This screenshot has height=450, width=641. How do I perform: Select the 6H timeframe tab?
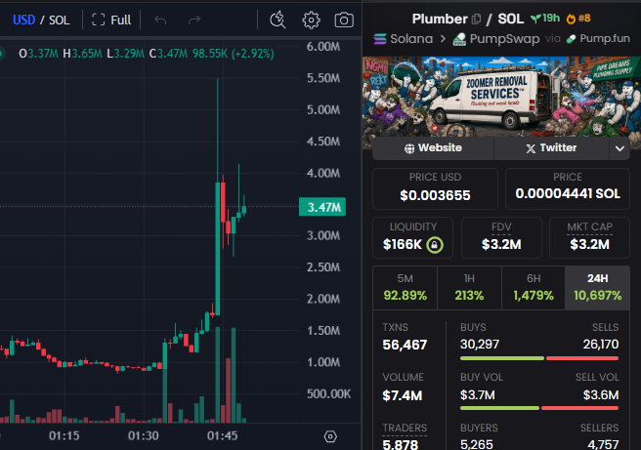534,288
